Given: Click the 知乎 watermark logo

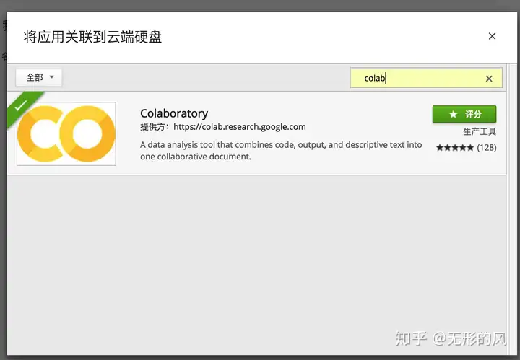Looking at the screenshot, I should [x=412, y=338].
